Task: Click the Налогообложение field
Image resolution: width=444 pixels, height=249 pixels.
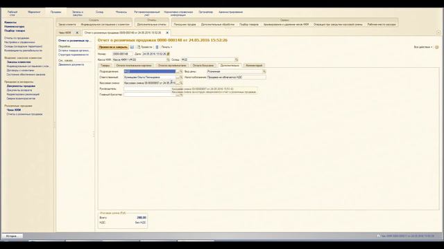Action: 237,77
